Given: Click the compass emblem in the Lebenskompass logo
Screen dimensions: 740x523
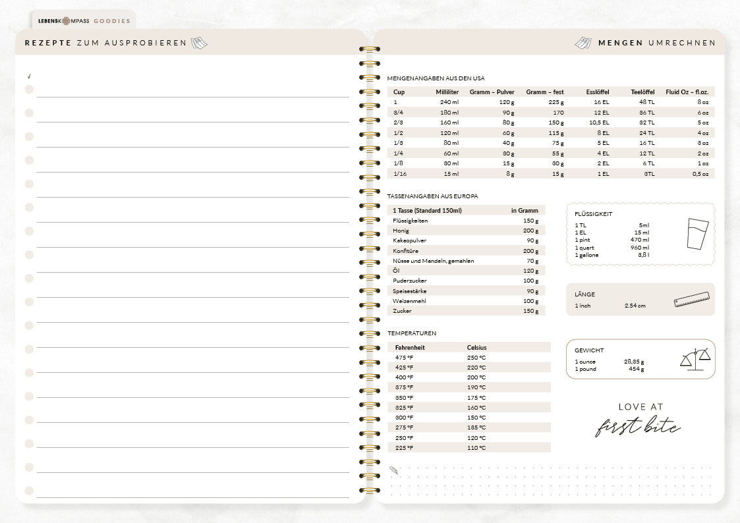Looking at the screenshot, I should [66, 21].
